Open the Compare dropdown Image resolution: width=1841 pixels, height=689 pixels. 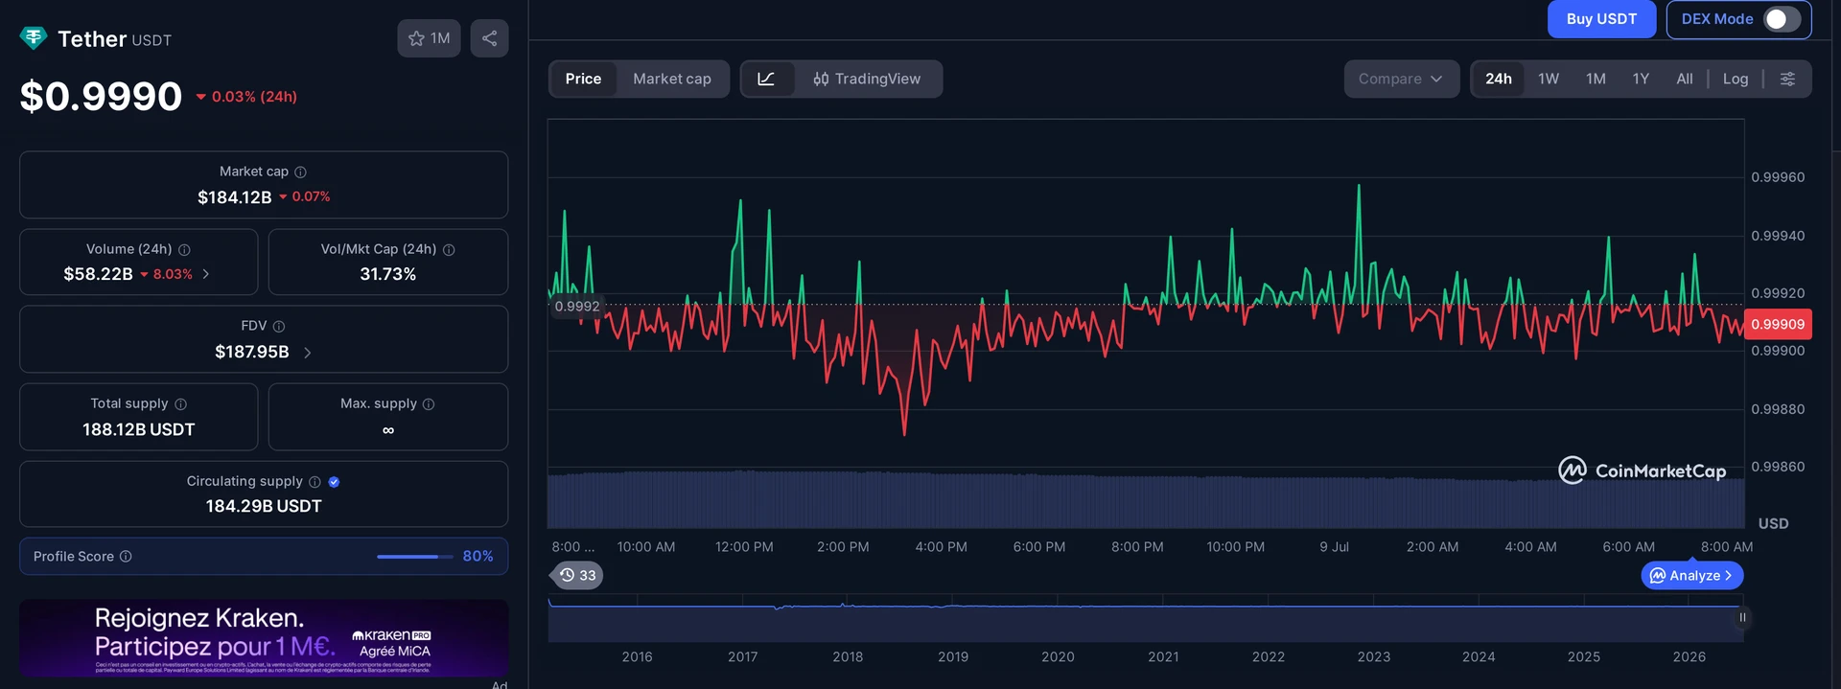pyautogui.click(x=1401, y=79)
